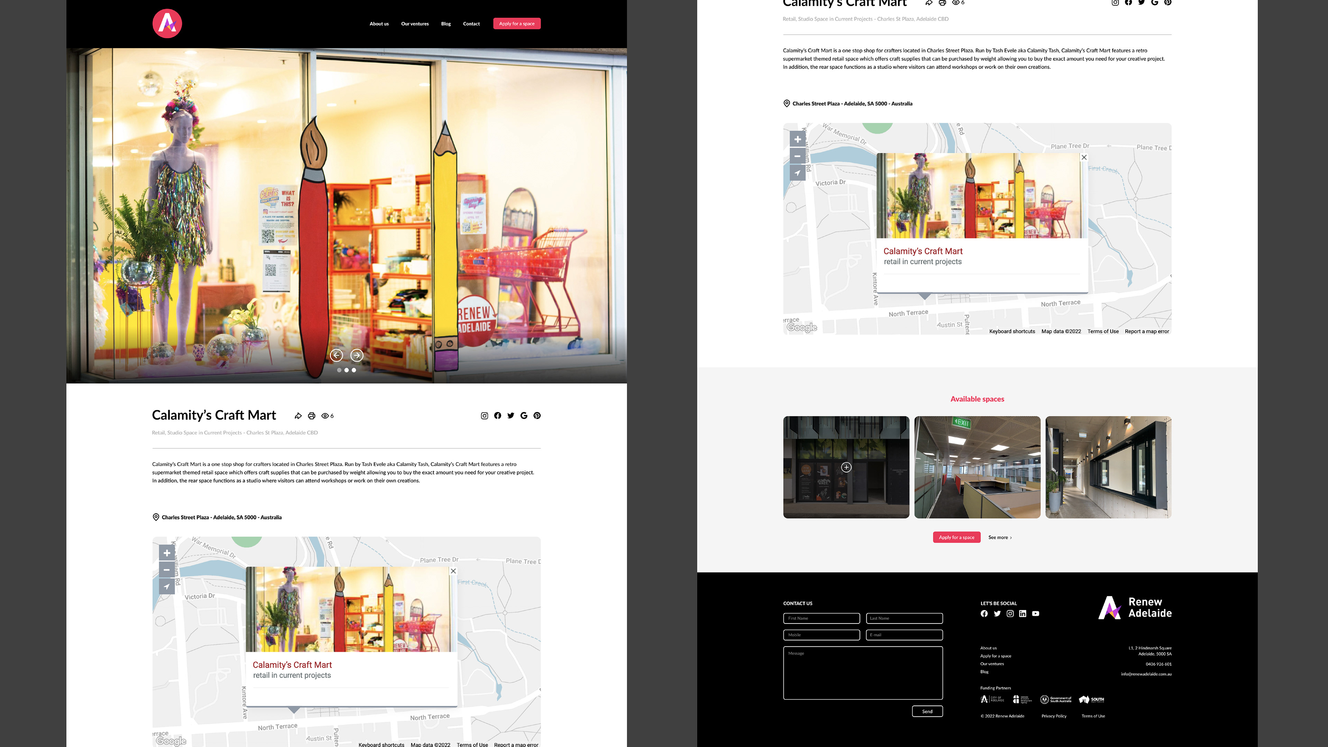The height and width of the screenshot is (747, 1328).
Task: Zoom in on the right page map
Action: pyautogui.click(x=797, y=139)
